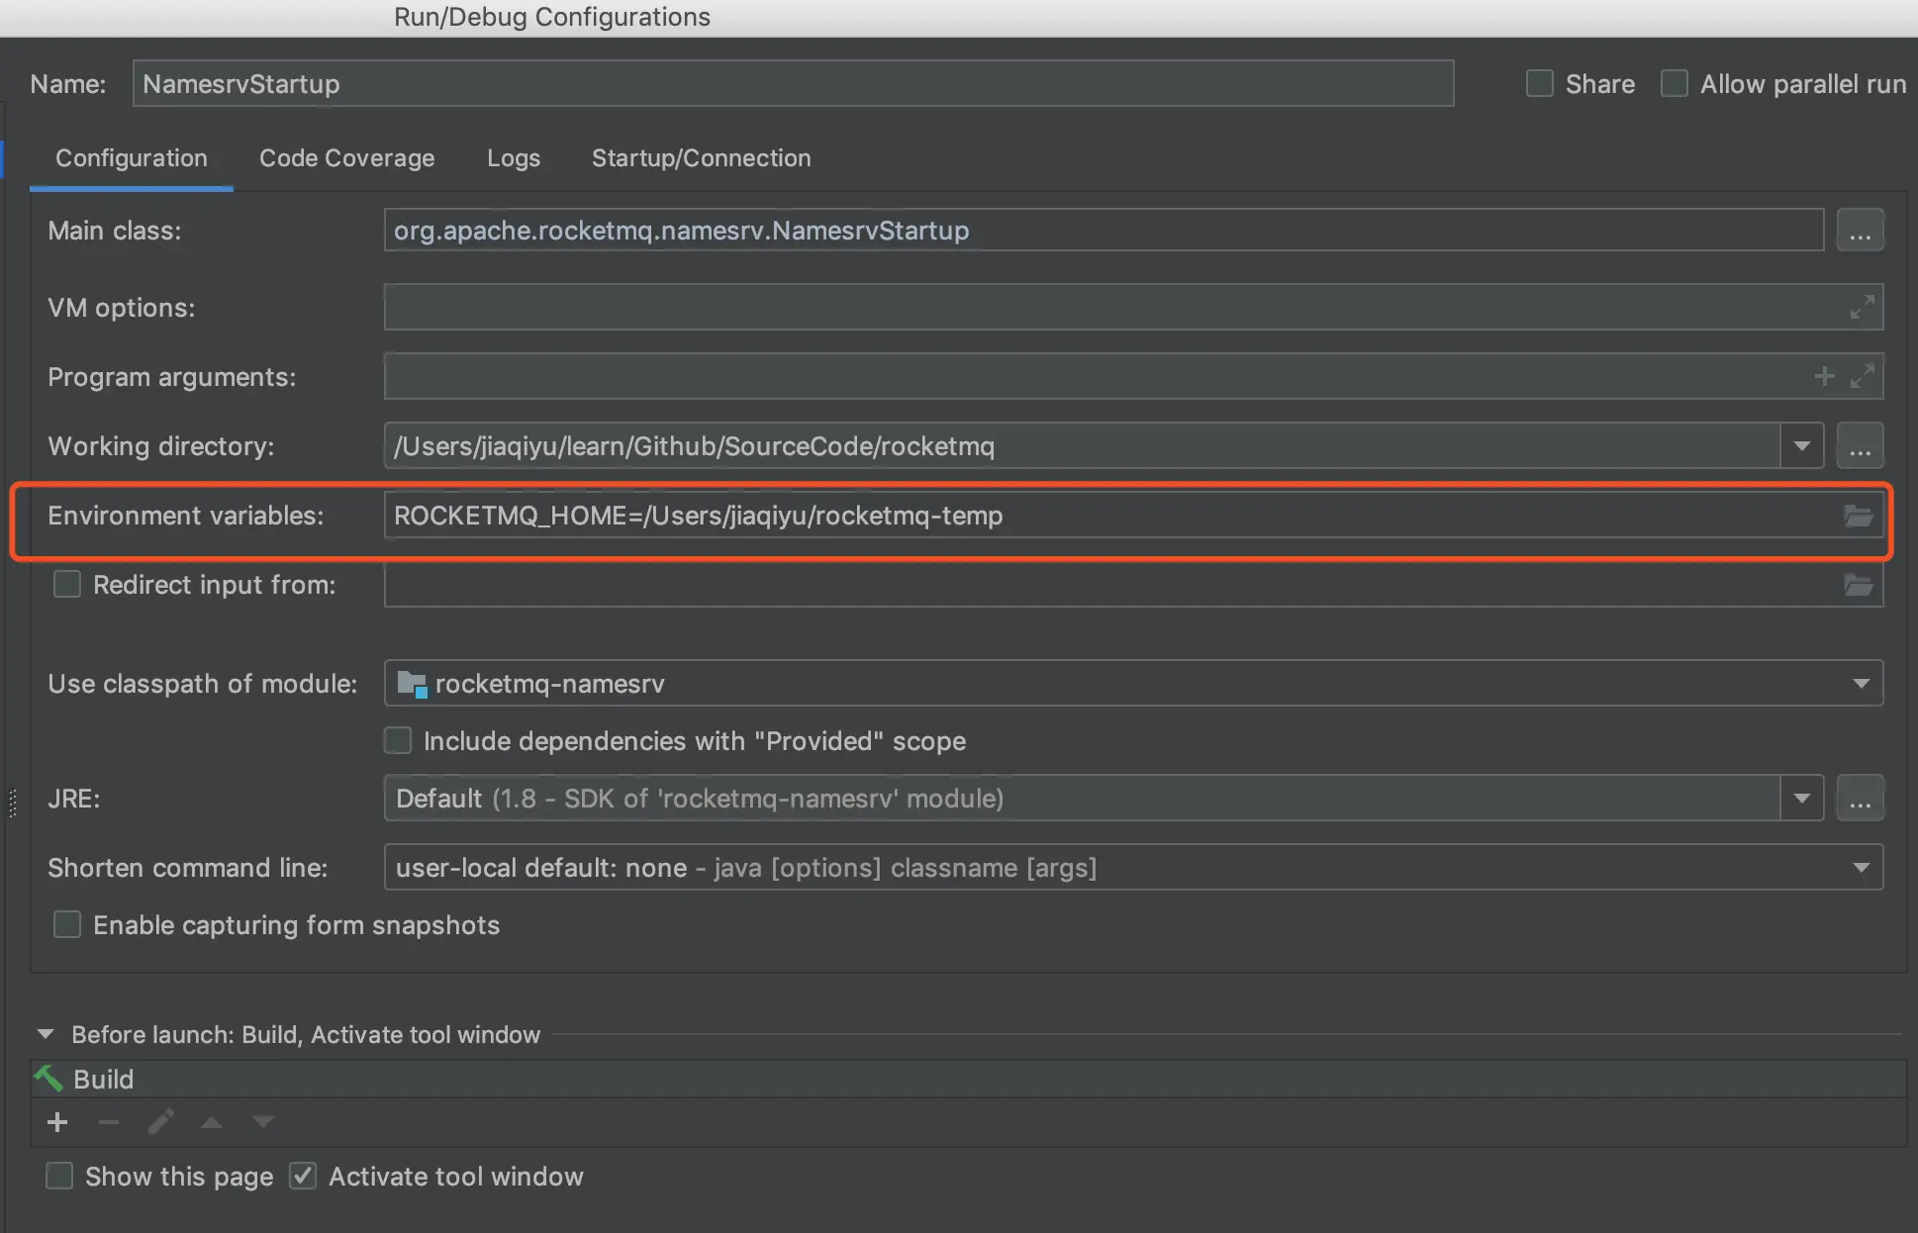Move before-launch task down arrow
1918x1233 pixels.
[263, 1122]
